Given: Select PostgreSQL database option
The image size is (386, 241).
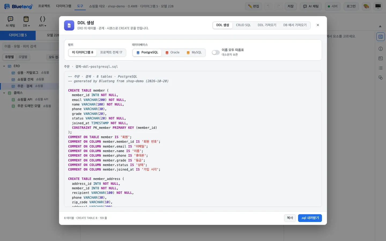Looking at the screenshot, I should 147,52.
